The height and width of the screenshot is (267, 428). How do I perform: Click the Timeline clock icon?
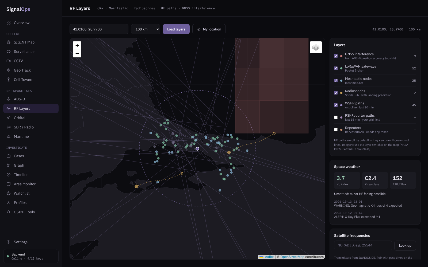click(9, 175)
